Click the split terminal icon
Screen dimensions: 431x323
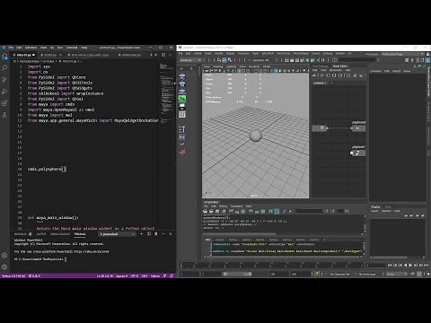pos(149,234)
